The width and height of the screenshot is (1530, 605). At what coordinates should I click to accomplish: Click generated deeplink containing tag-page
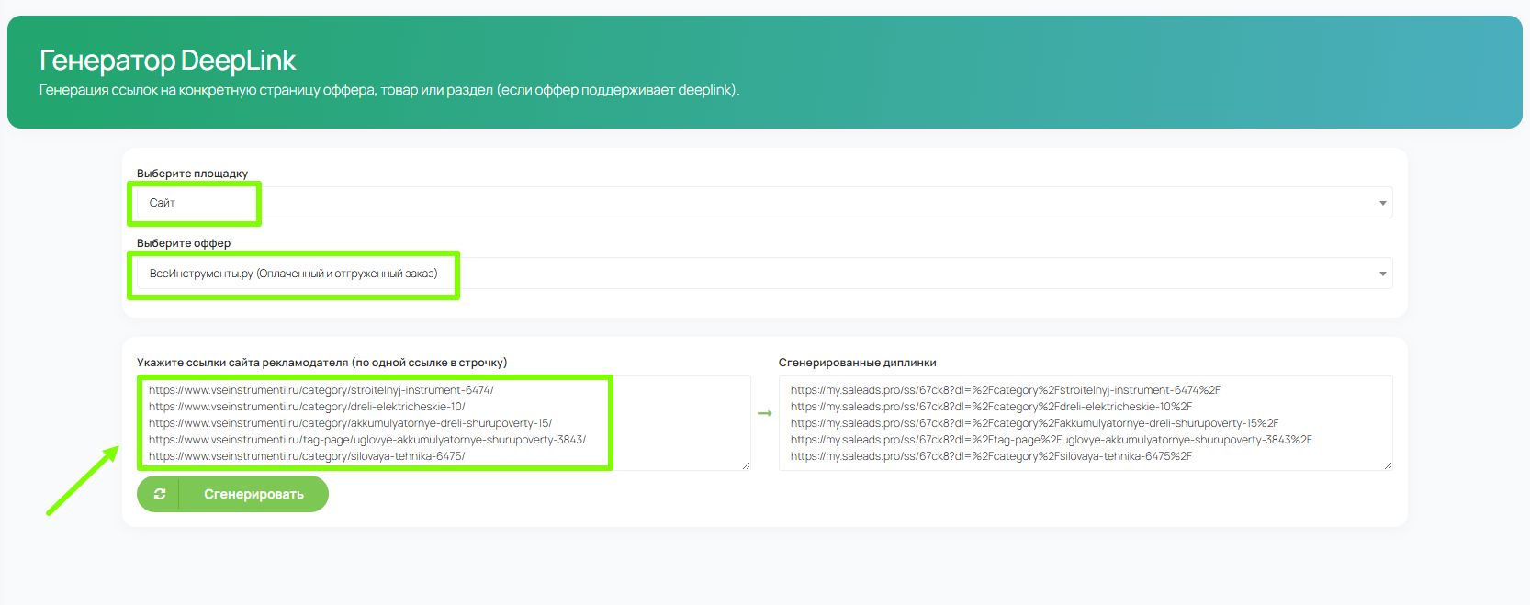pos(1051,440)
